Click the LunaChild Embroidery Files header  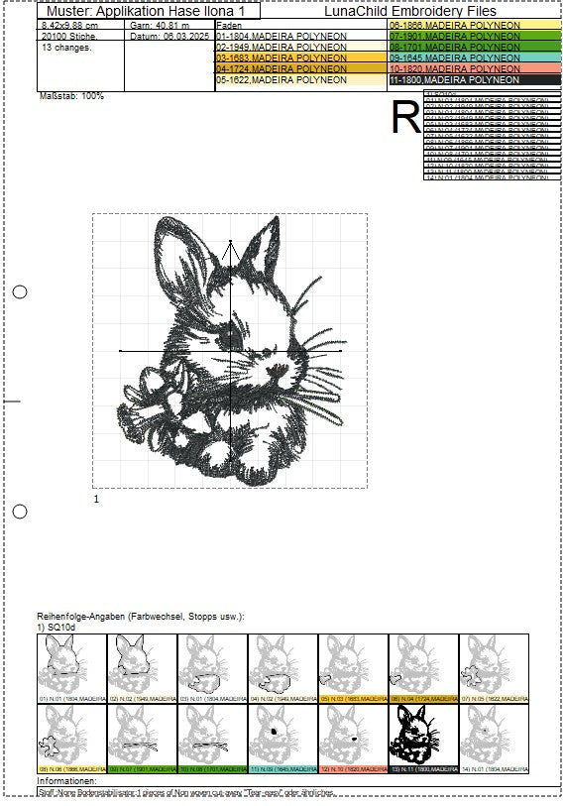[410, 11]
